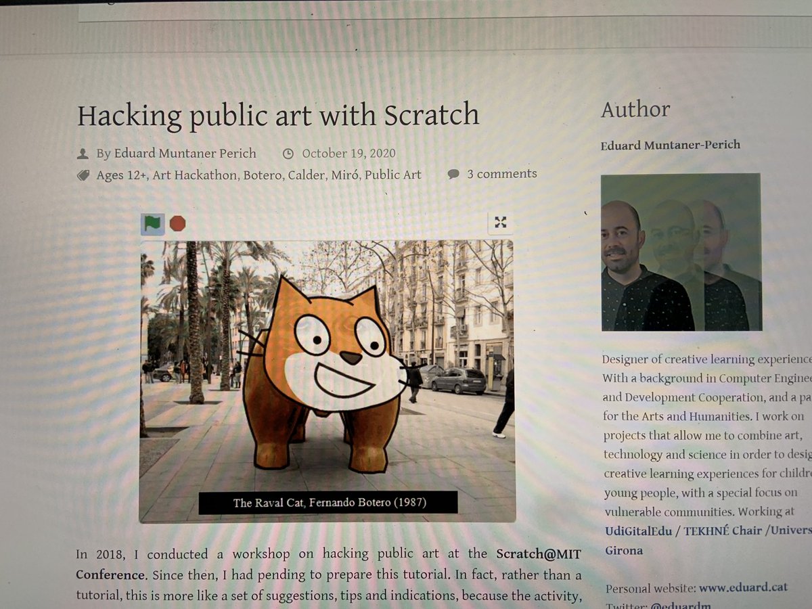Click the Author sidebar heading
This screenshot has width=812, height=609.
tap(635, 110)
